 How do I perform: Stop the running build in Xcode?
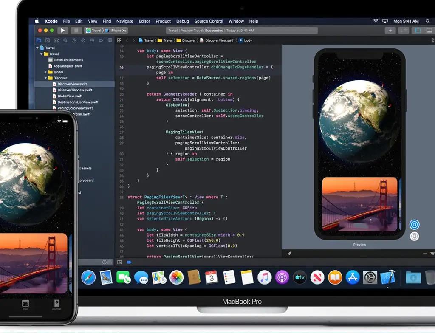(x=76, y=31)
